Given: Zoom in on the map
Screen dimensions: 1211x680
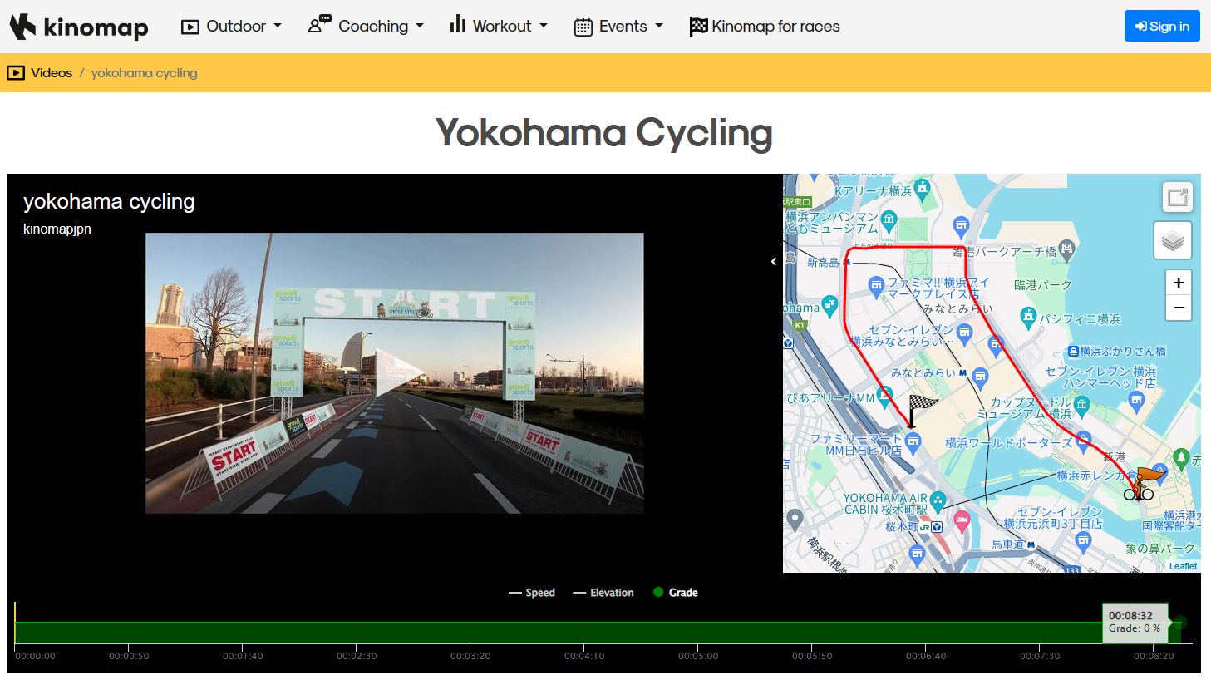Looking at the screenshot, I should (1179, 283).
